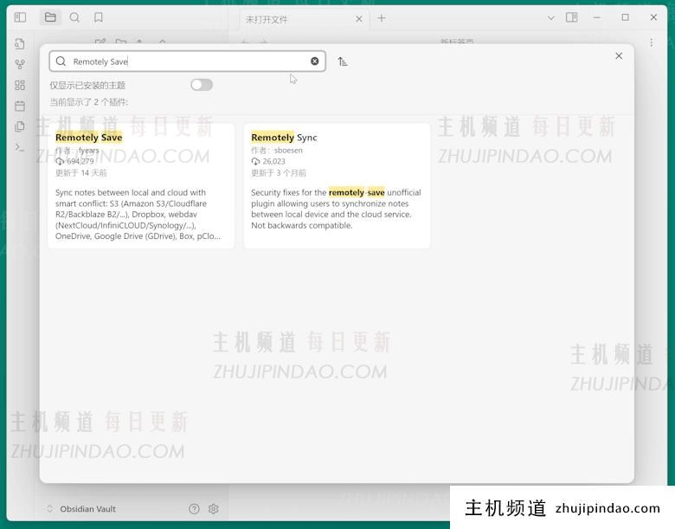Open quick switcher icon in left ribbon

(20, 43)
